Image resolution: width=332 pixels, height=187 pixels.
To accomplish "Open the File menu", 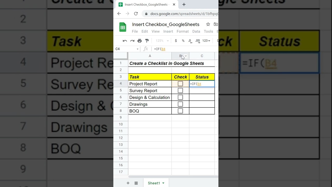I will [135, 31].
